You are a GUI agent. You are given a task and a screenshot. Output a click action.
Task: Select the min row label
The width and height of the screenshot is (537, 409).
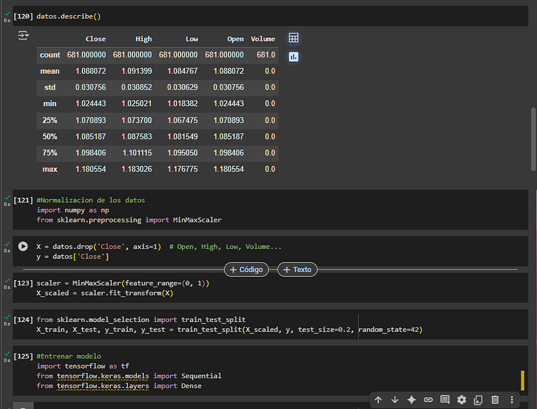tap(50, 103)
